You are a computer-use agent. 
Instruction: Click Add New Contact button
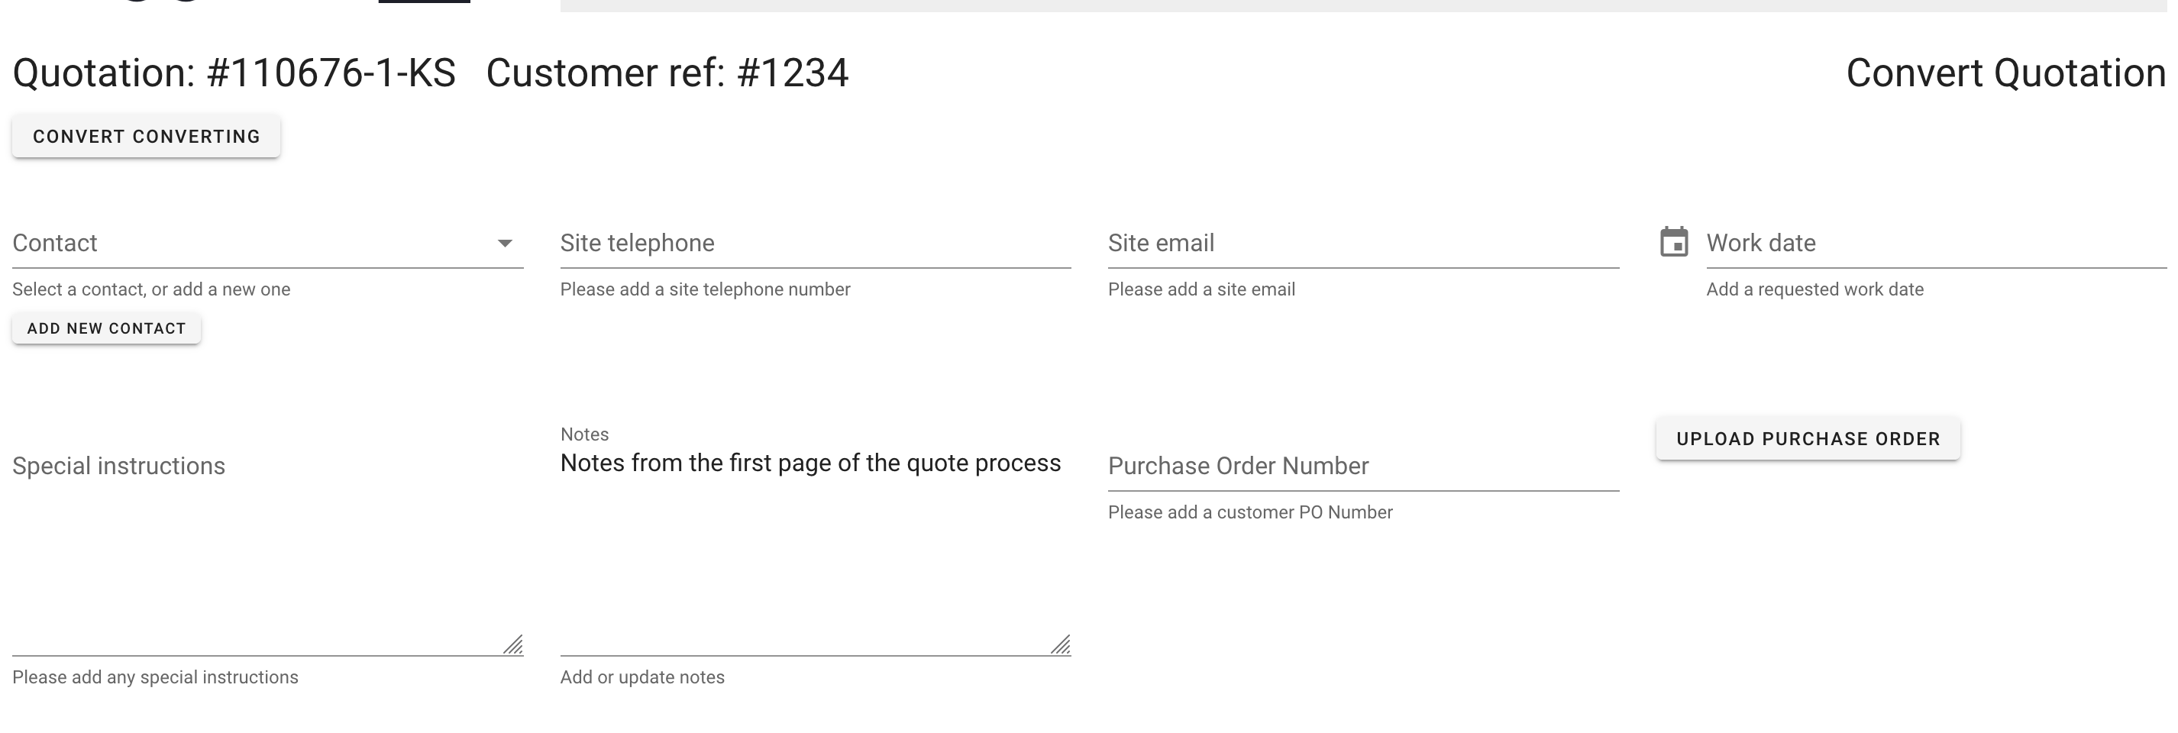[107, 328]
